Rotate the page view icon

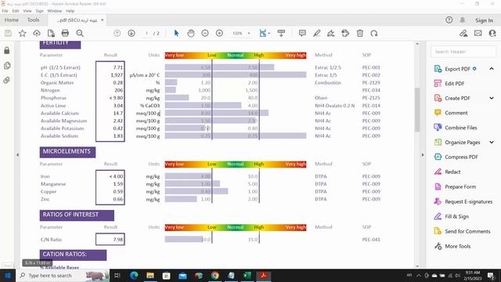(x=374, y=33)
